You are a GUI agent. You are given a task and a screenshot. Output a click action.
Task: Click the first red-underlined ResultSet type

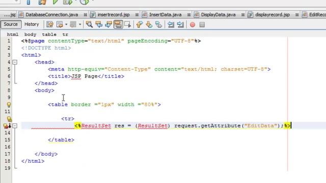(x=96, y=126)
